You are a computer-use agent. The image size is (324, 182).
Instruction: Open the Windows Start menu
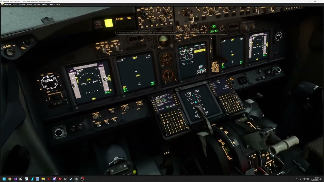tap(4, 179)
